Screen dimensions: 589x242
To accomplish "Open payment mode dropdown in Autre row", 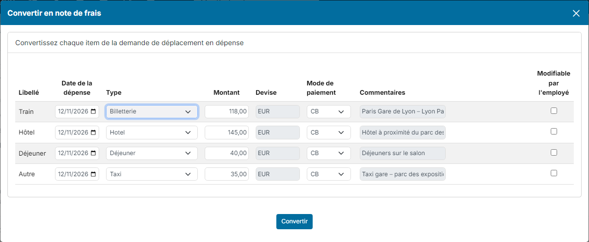I will 328,174.
